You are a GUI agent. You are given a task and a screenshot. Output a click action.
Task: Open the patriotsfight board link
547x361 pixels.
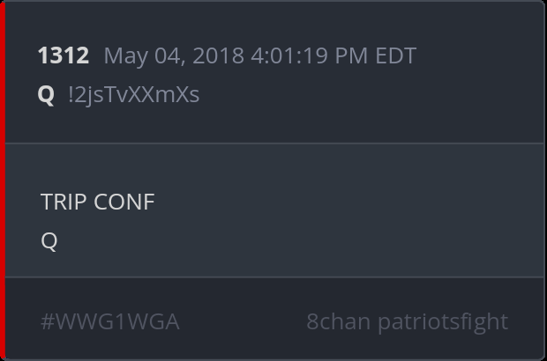pos(443,322)
